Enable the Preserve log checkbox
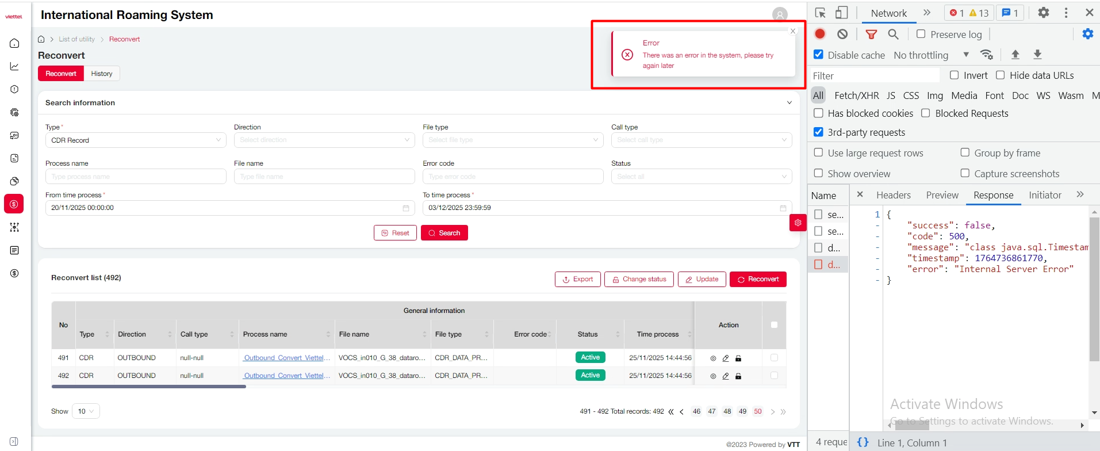Image resolution: width=1100 pixels, height=451 pixels. click(921, 34)
